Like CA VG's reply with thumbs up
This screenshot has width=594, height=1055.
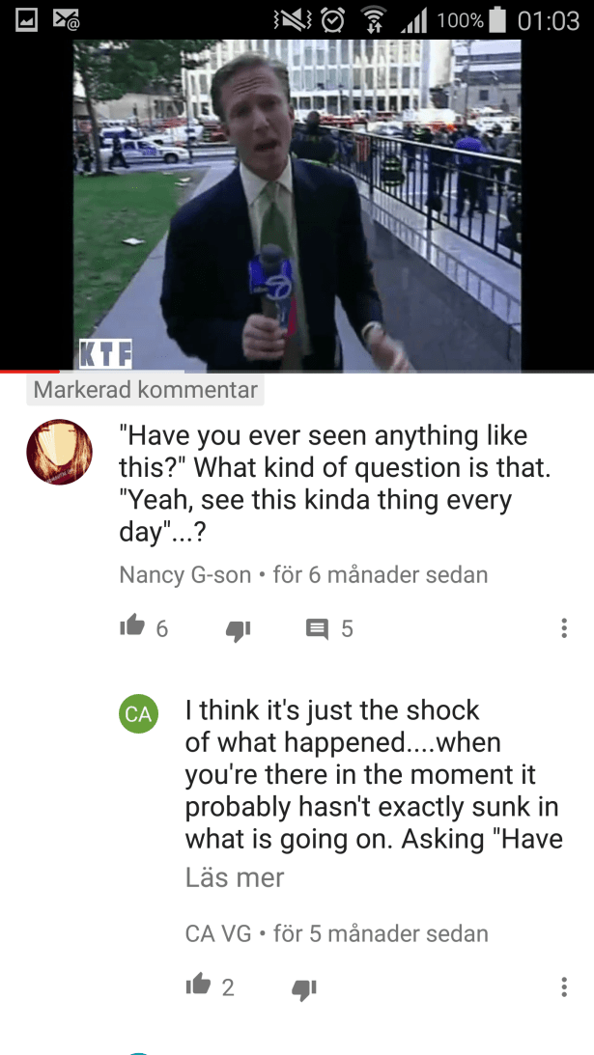[x=199, y=986]
